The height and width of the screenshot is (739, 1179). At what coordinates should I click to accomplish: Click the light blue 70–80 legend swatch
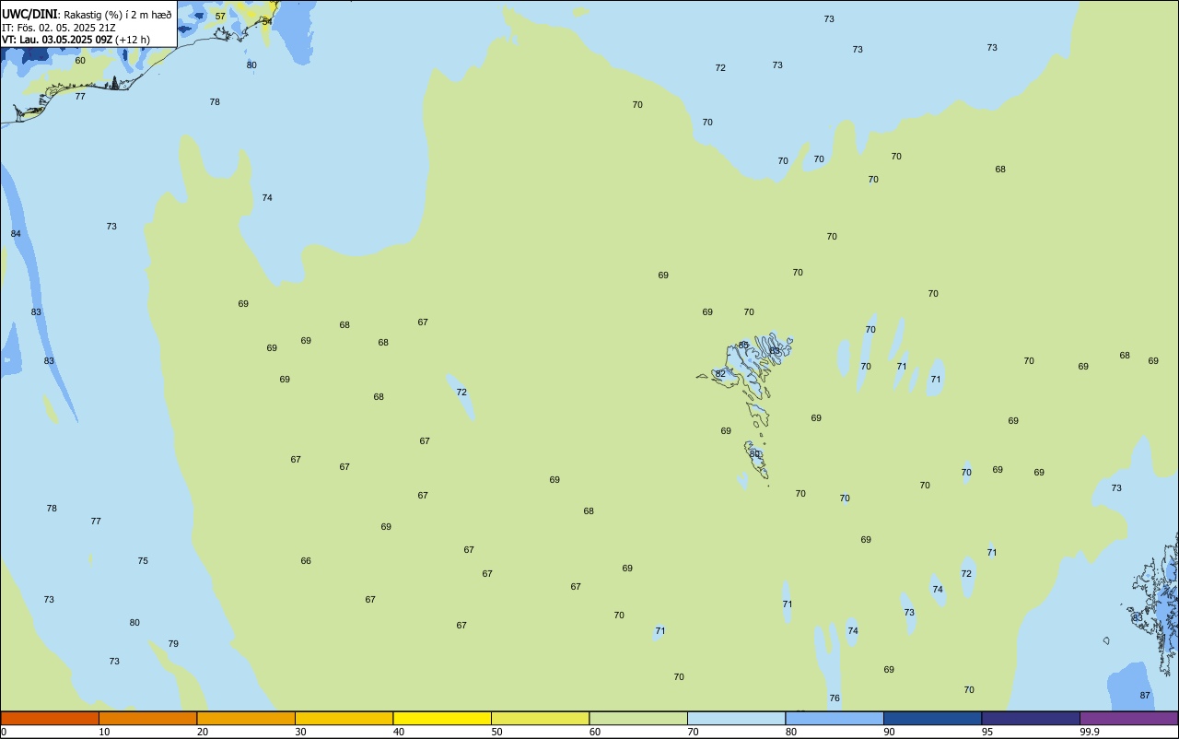coord(736,718)
